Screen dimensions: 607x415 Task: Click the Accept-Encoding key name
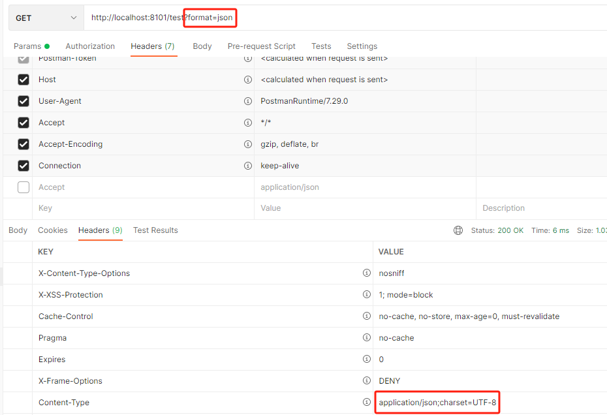tap(70, 144)
